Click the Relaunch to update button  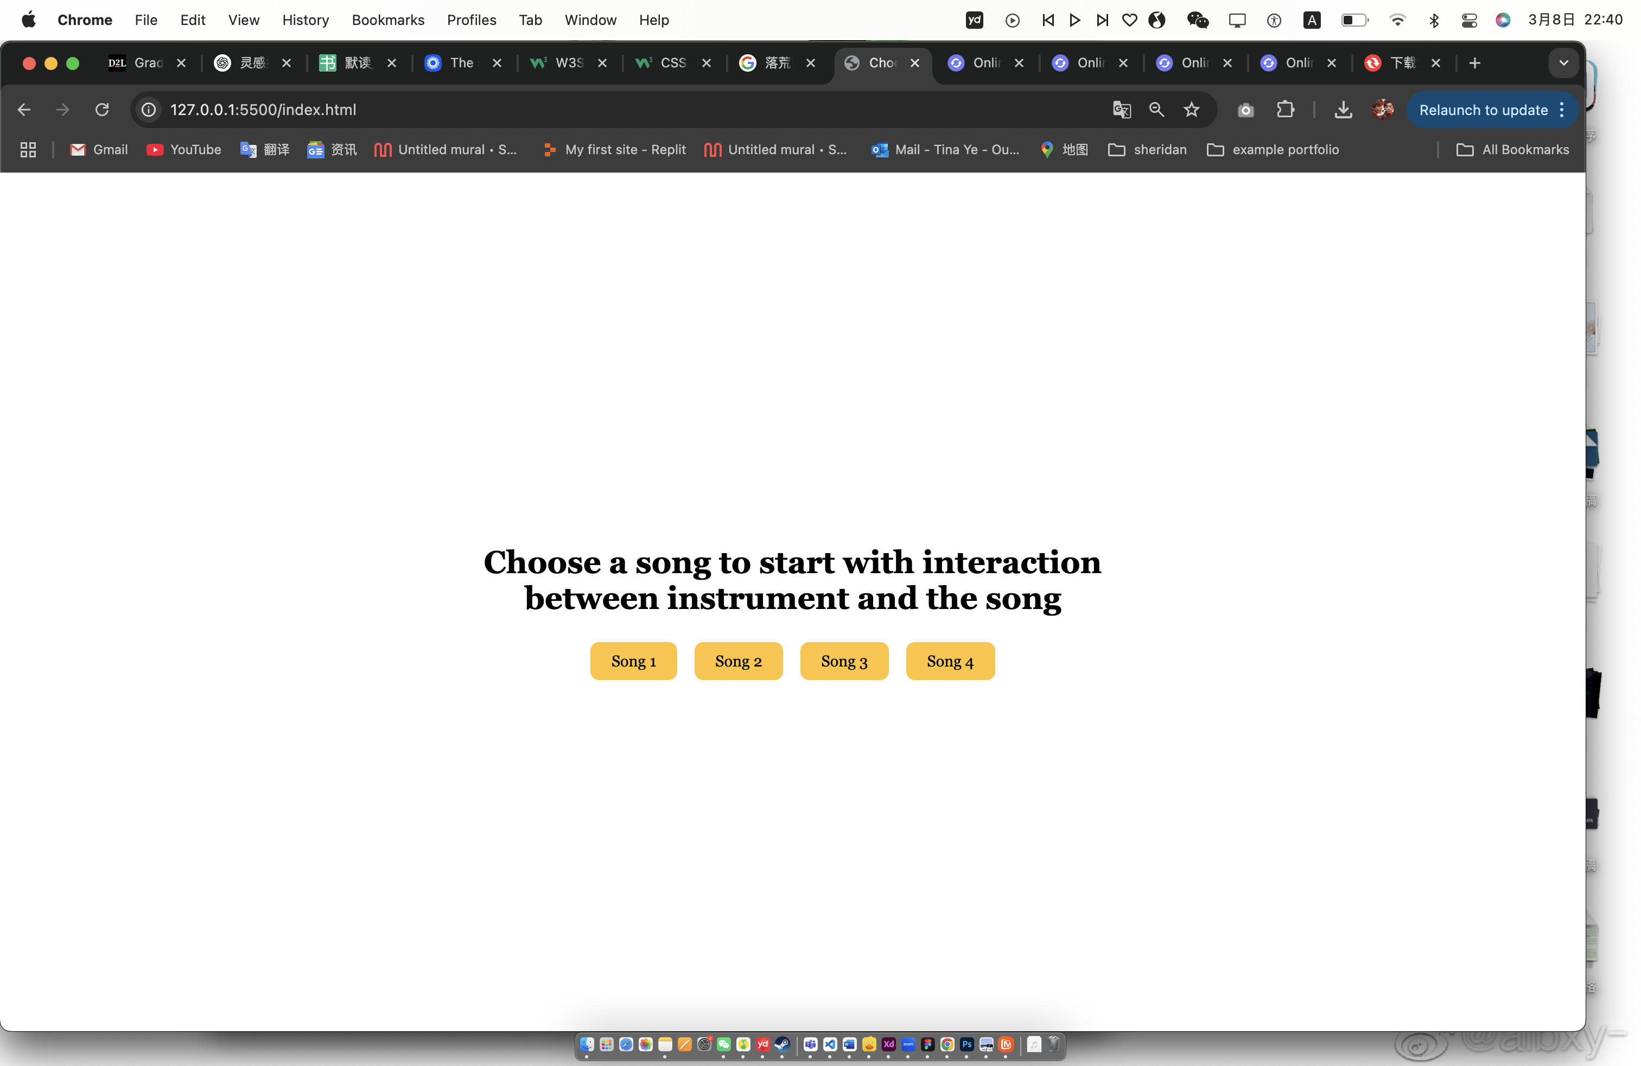pos(1483,110)
